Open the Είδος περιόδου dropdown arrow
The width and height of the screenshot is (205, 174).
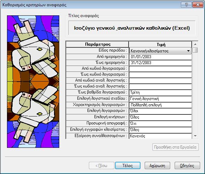pyautogui.click(x=188, y=51)
